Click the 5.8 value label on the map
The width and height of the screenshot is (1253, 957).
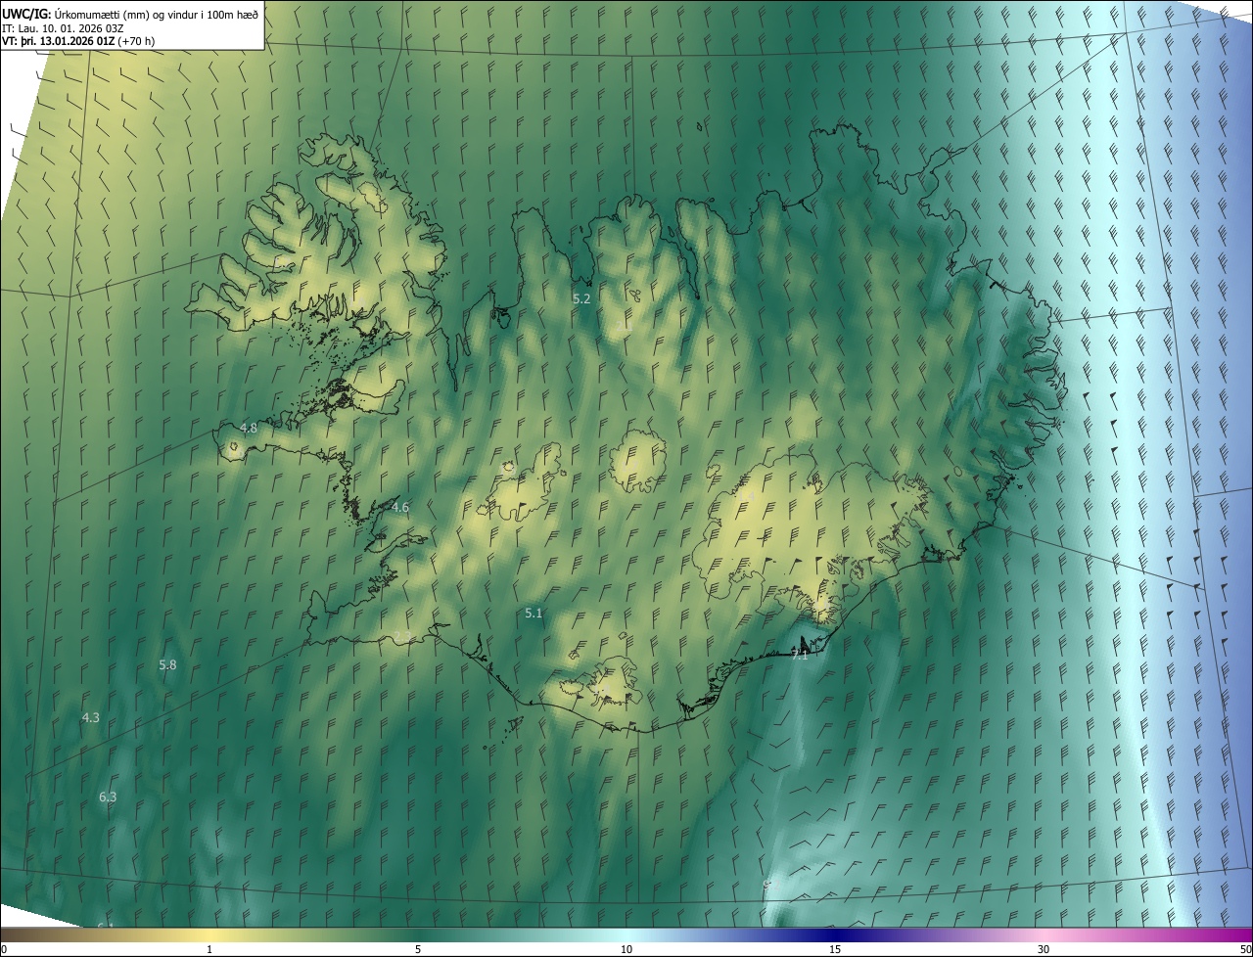pos(167,665)
